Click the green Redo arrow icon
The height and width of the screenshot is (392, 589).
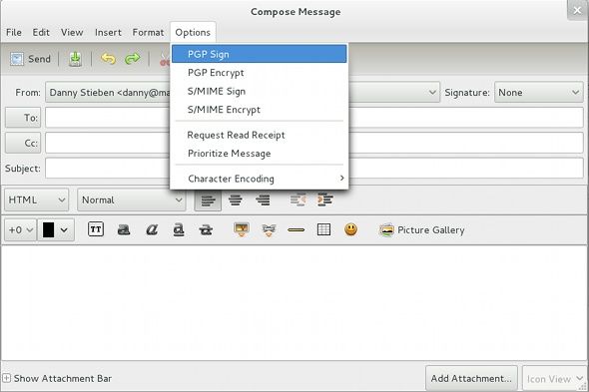pos(132,59)
